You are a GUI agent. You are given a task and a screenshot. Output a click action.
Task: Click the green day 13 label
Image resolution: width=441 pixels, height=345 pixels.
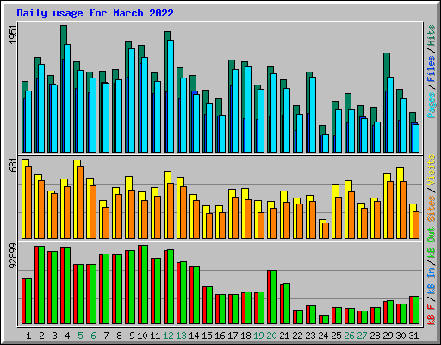click(x=181, y=336)
